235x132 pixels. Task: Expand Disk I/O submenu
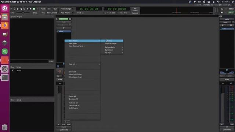82,64
